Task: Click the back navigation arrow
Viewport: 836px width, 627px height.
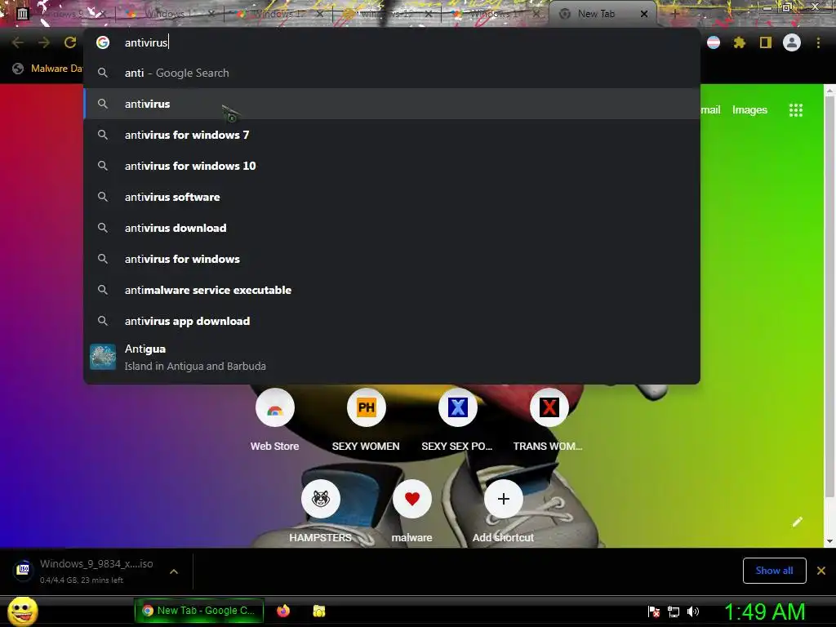Action: [18, 42]
